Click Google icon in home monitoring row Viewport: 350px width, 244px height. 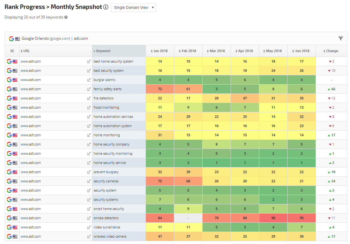click(x=9, y=135)
